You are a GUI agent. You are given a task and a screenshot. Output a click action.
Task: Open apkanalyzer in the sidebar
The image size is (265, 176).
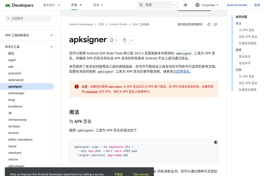pyautogui.click(x=16, y=80)
